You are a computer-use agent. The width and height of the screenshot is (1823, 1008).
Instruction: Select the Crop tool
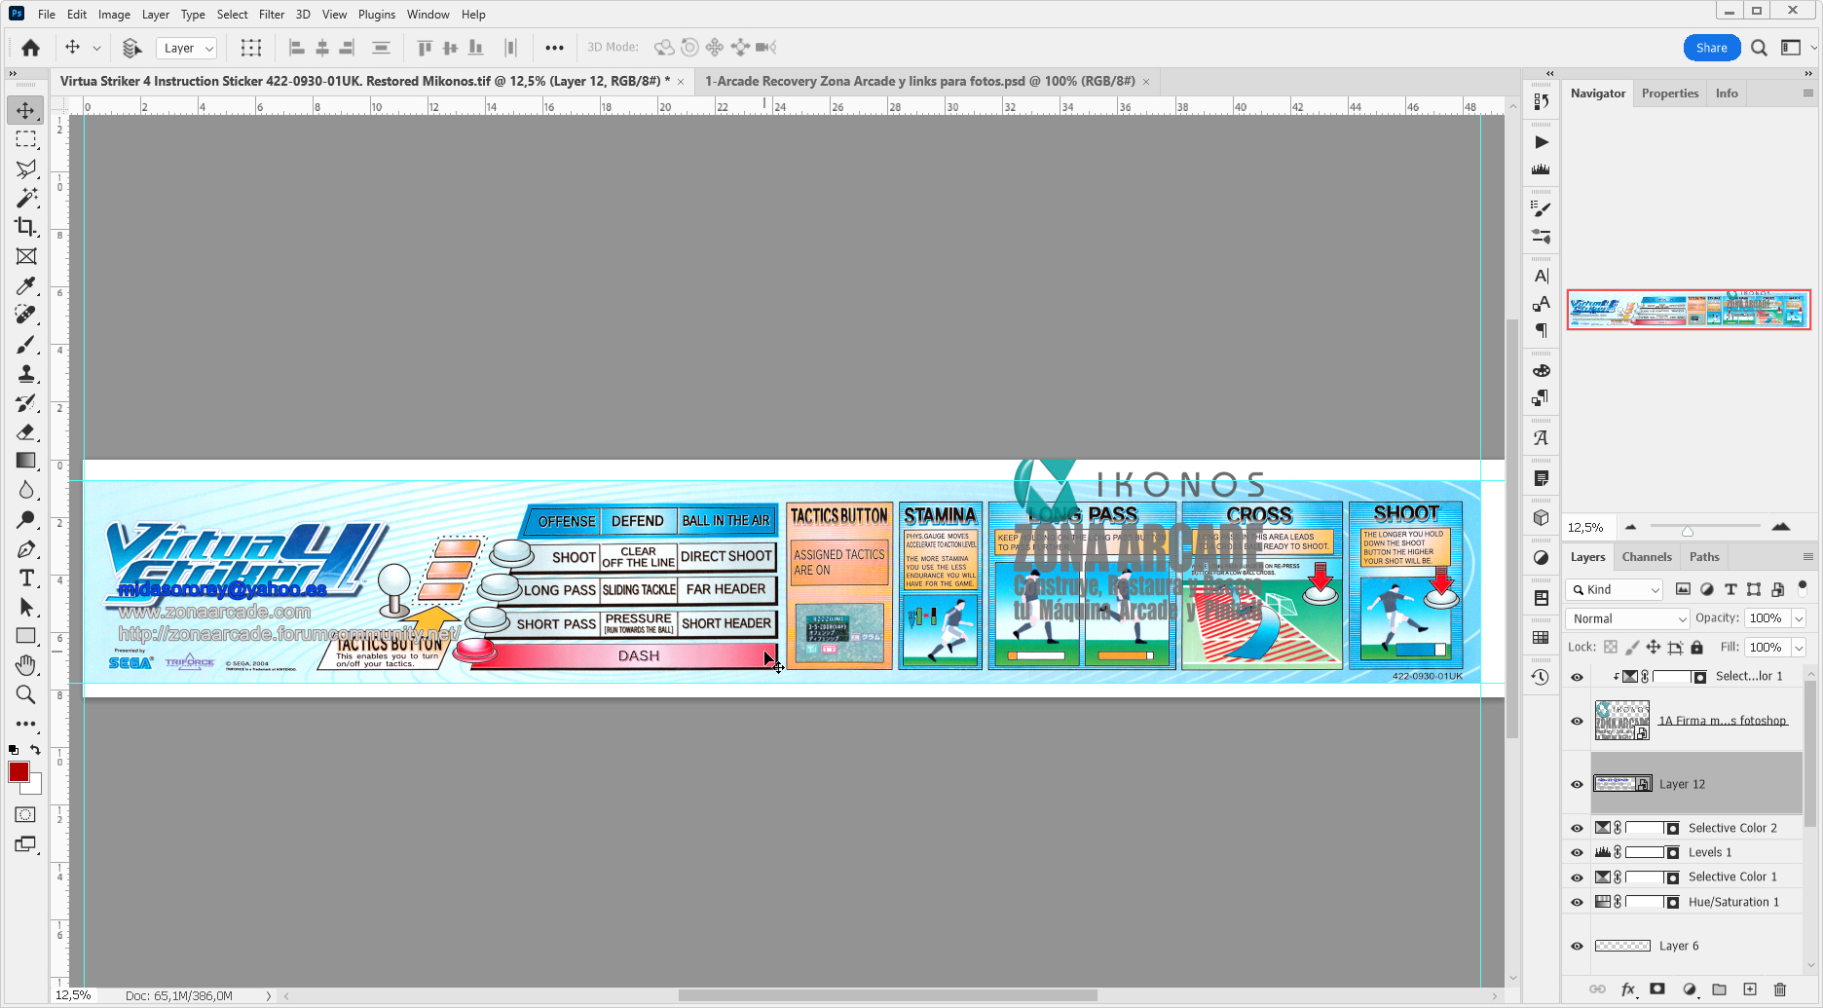coord(26,227)
